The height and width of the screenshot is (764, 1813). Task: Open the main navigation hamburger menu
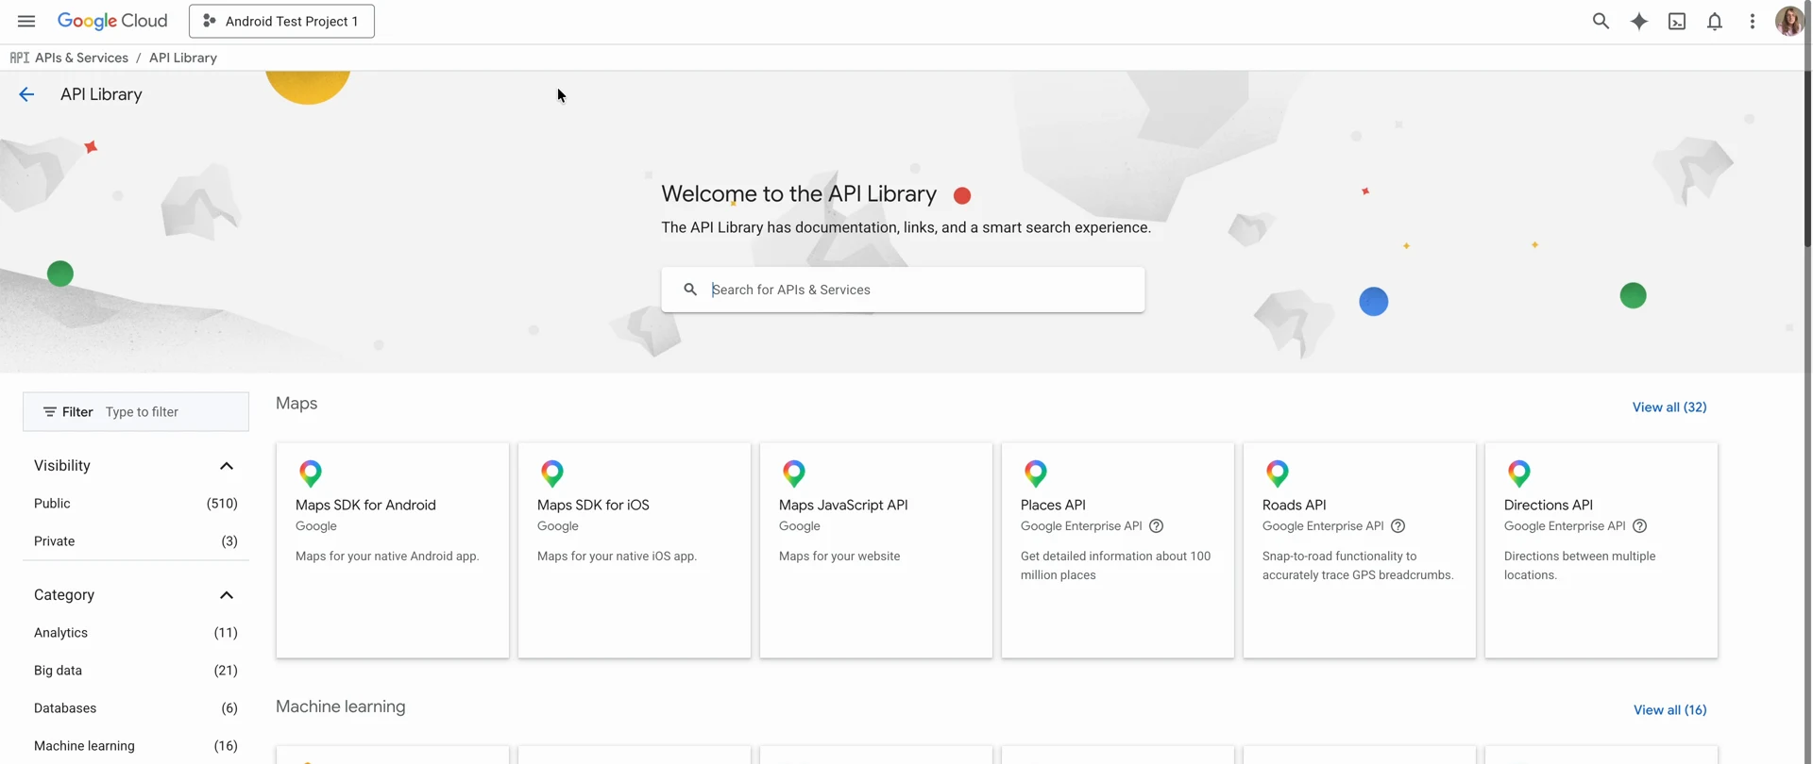26,21
